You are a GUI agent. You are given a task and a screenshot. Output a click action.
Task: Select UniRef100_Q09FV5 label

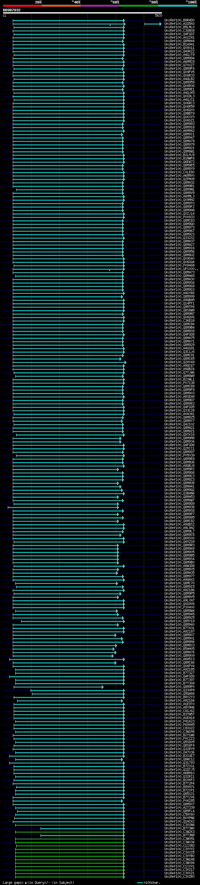click(179, 72)
